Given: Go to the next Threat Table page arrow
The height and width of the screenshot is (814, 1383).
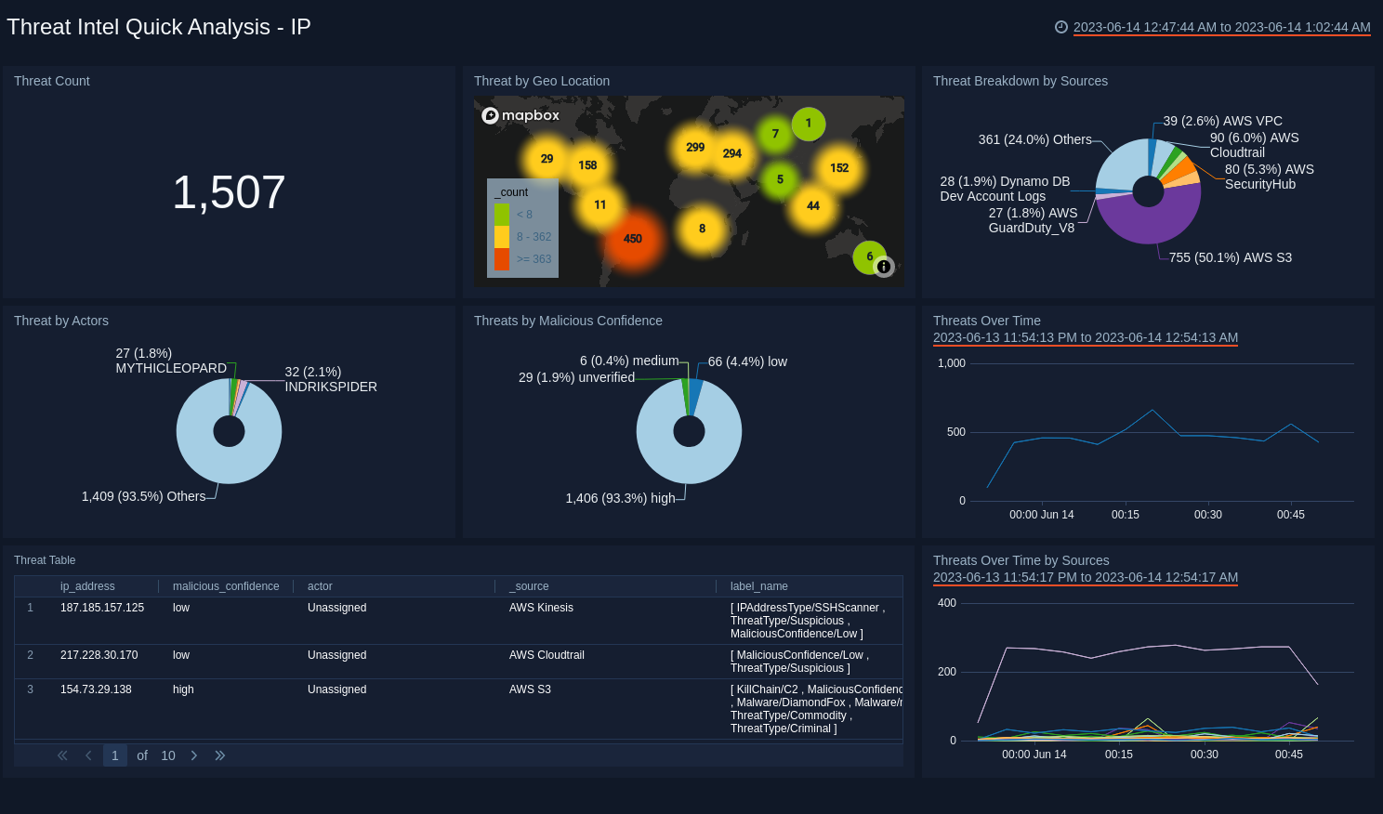Looking at the screenshot, I should pos(194,755).
